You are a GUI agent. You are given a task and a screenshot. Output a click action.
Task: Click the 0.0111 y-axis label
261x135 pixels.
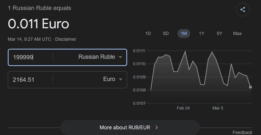[x=139, y=51]
